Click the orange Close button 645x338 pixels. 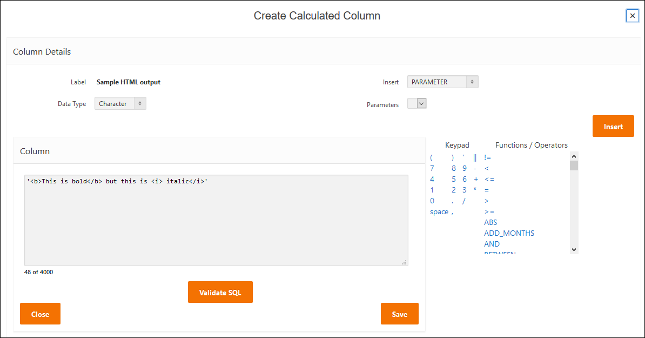[x=40, y=314]
